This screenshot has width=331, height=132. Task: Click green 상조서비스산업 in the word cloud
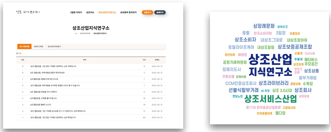(270, 99)
